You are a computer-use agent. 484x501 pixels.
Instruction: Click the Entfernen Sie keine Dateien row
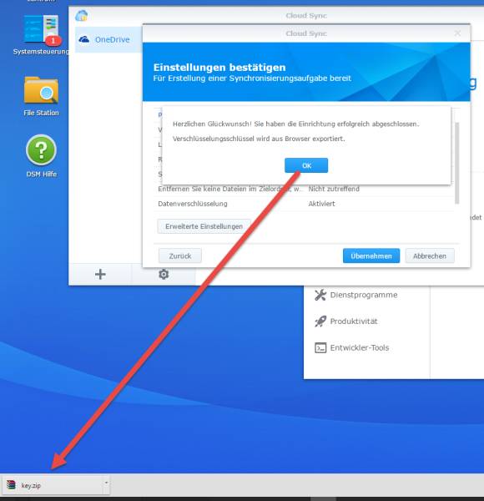tap(305, 189)
